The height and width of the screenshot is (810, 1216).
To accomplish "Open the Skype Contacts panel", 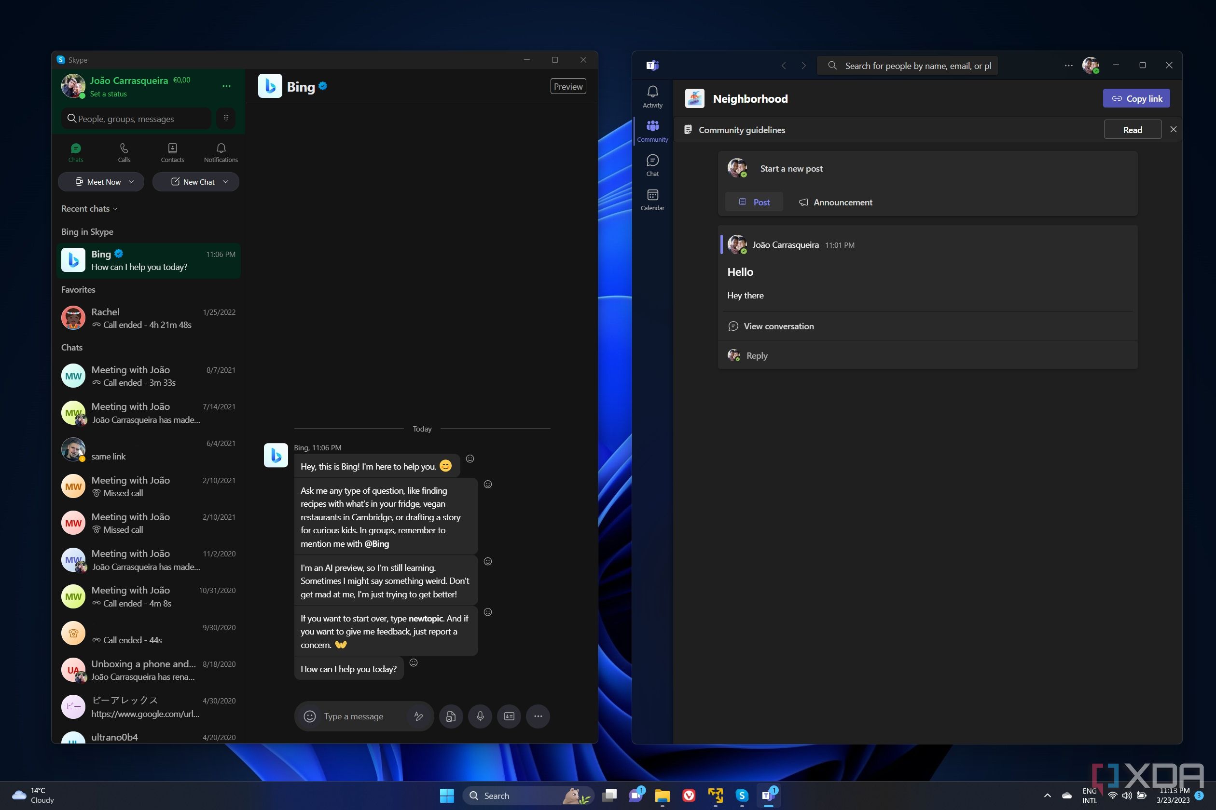I will pos(172,152).
